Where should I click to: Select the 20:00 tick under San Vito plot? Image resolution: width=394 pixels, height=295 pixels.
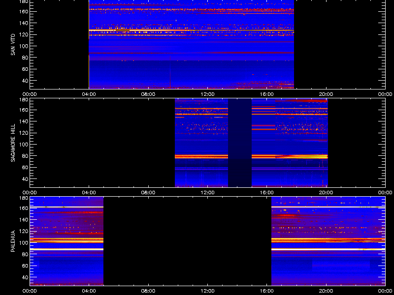[326, 94]
